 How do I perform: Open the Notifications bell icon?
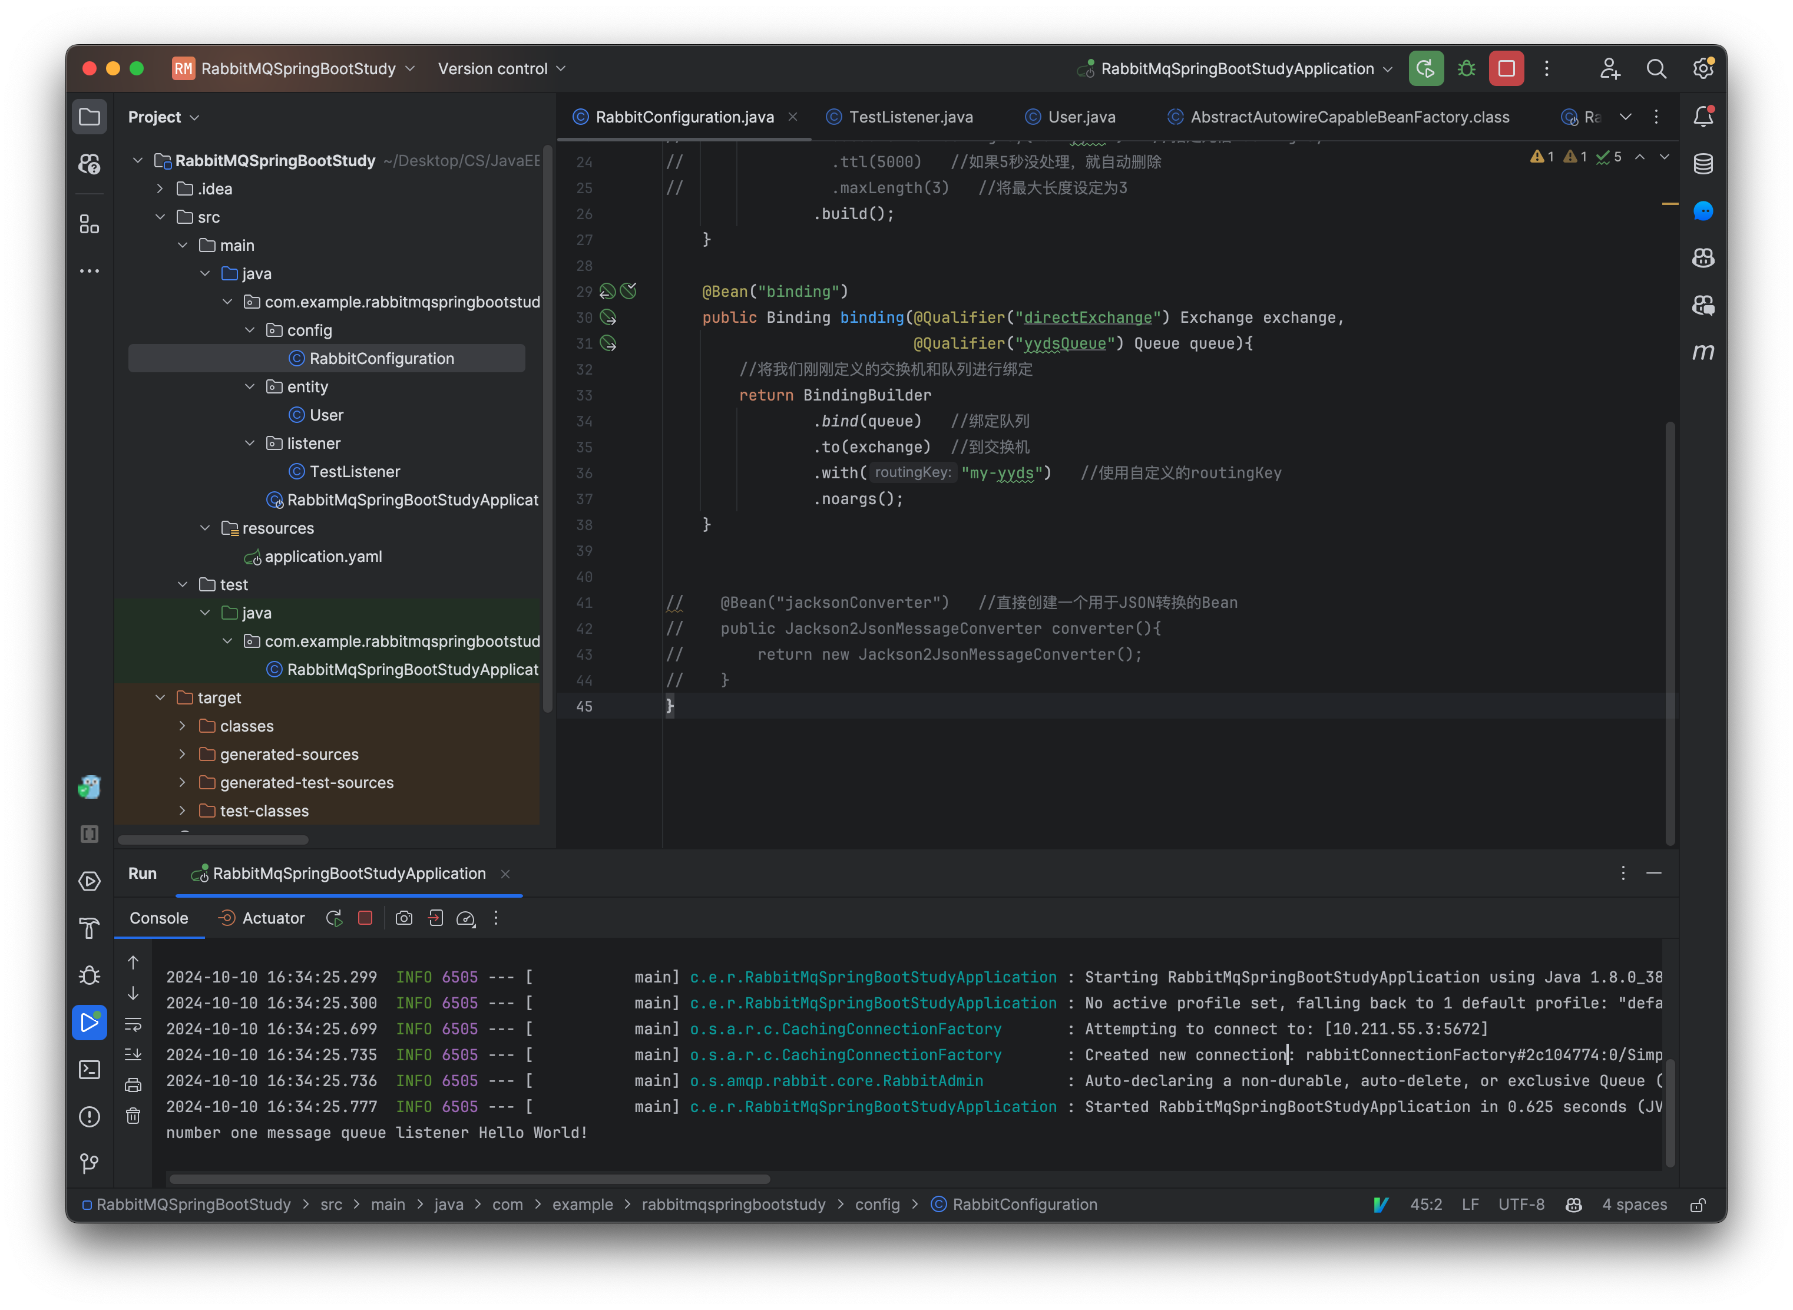click(x=1703, y=117)
